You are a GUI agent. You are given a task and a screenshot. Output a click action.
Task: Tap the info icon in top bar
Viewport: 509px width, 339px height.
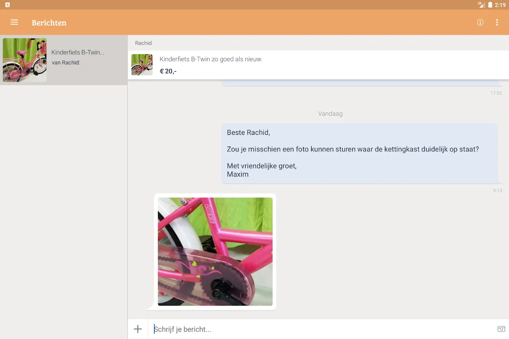click(480, 22)
